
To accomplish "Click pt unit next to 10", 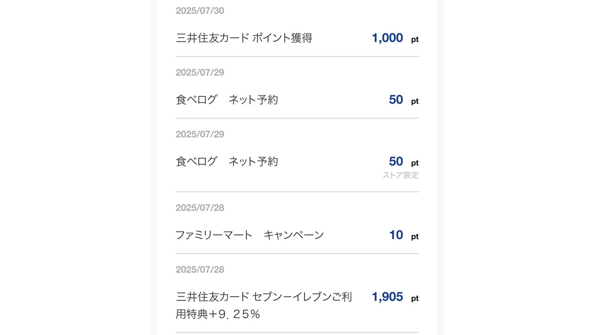I will pos(415,237).
